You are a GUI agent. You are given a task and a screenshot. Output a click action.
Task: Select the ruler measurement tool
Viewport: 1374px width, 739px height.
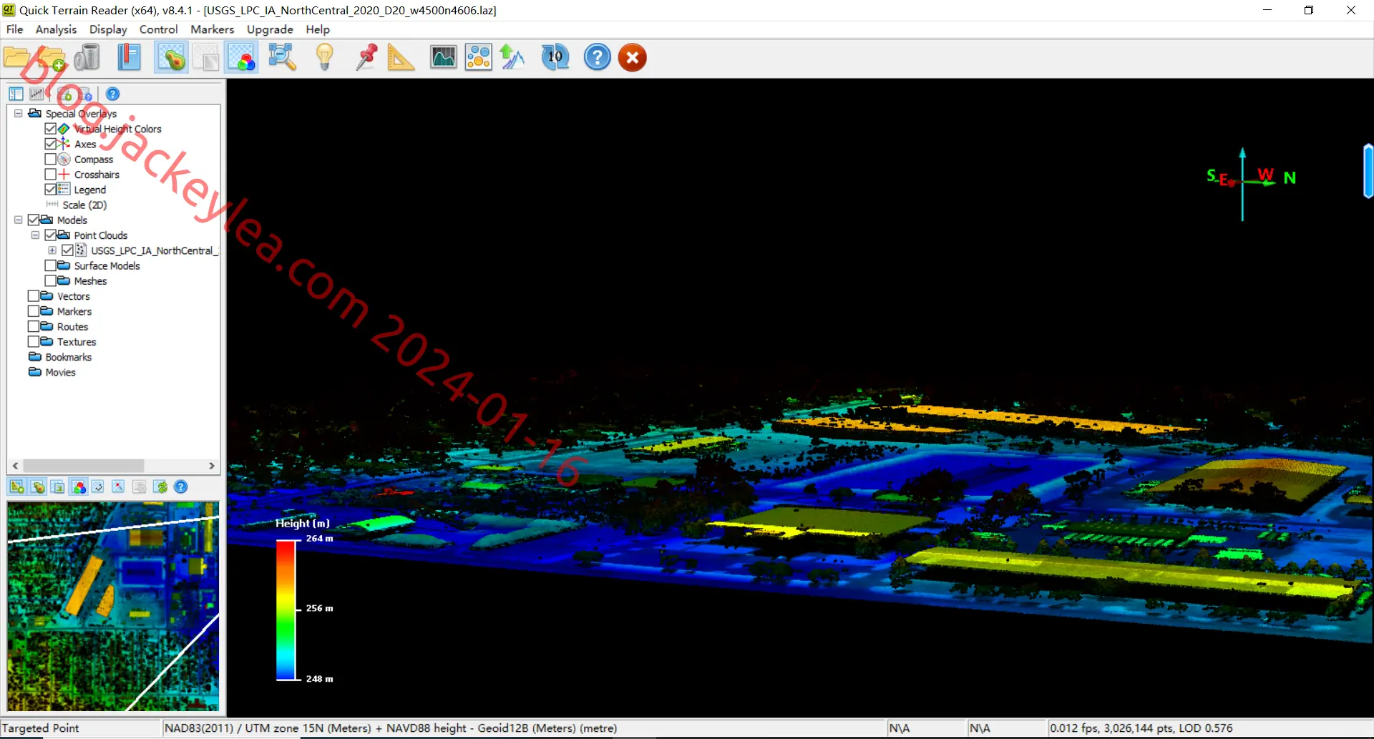401,57
